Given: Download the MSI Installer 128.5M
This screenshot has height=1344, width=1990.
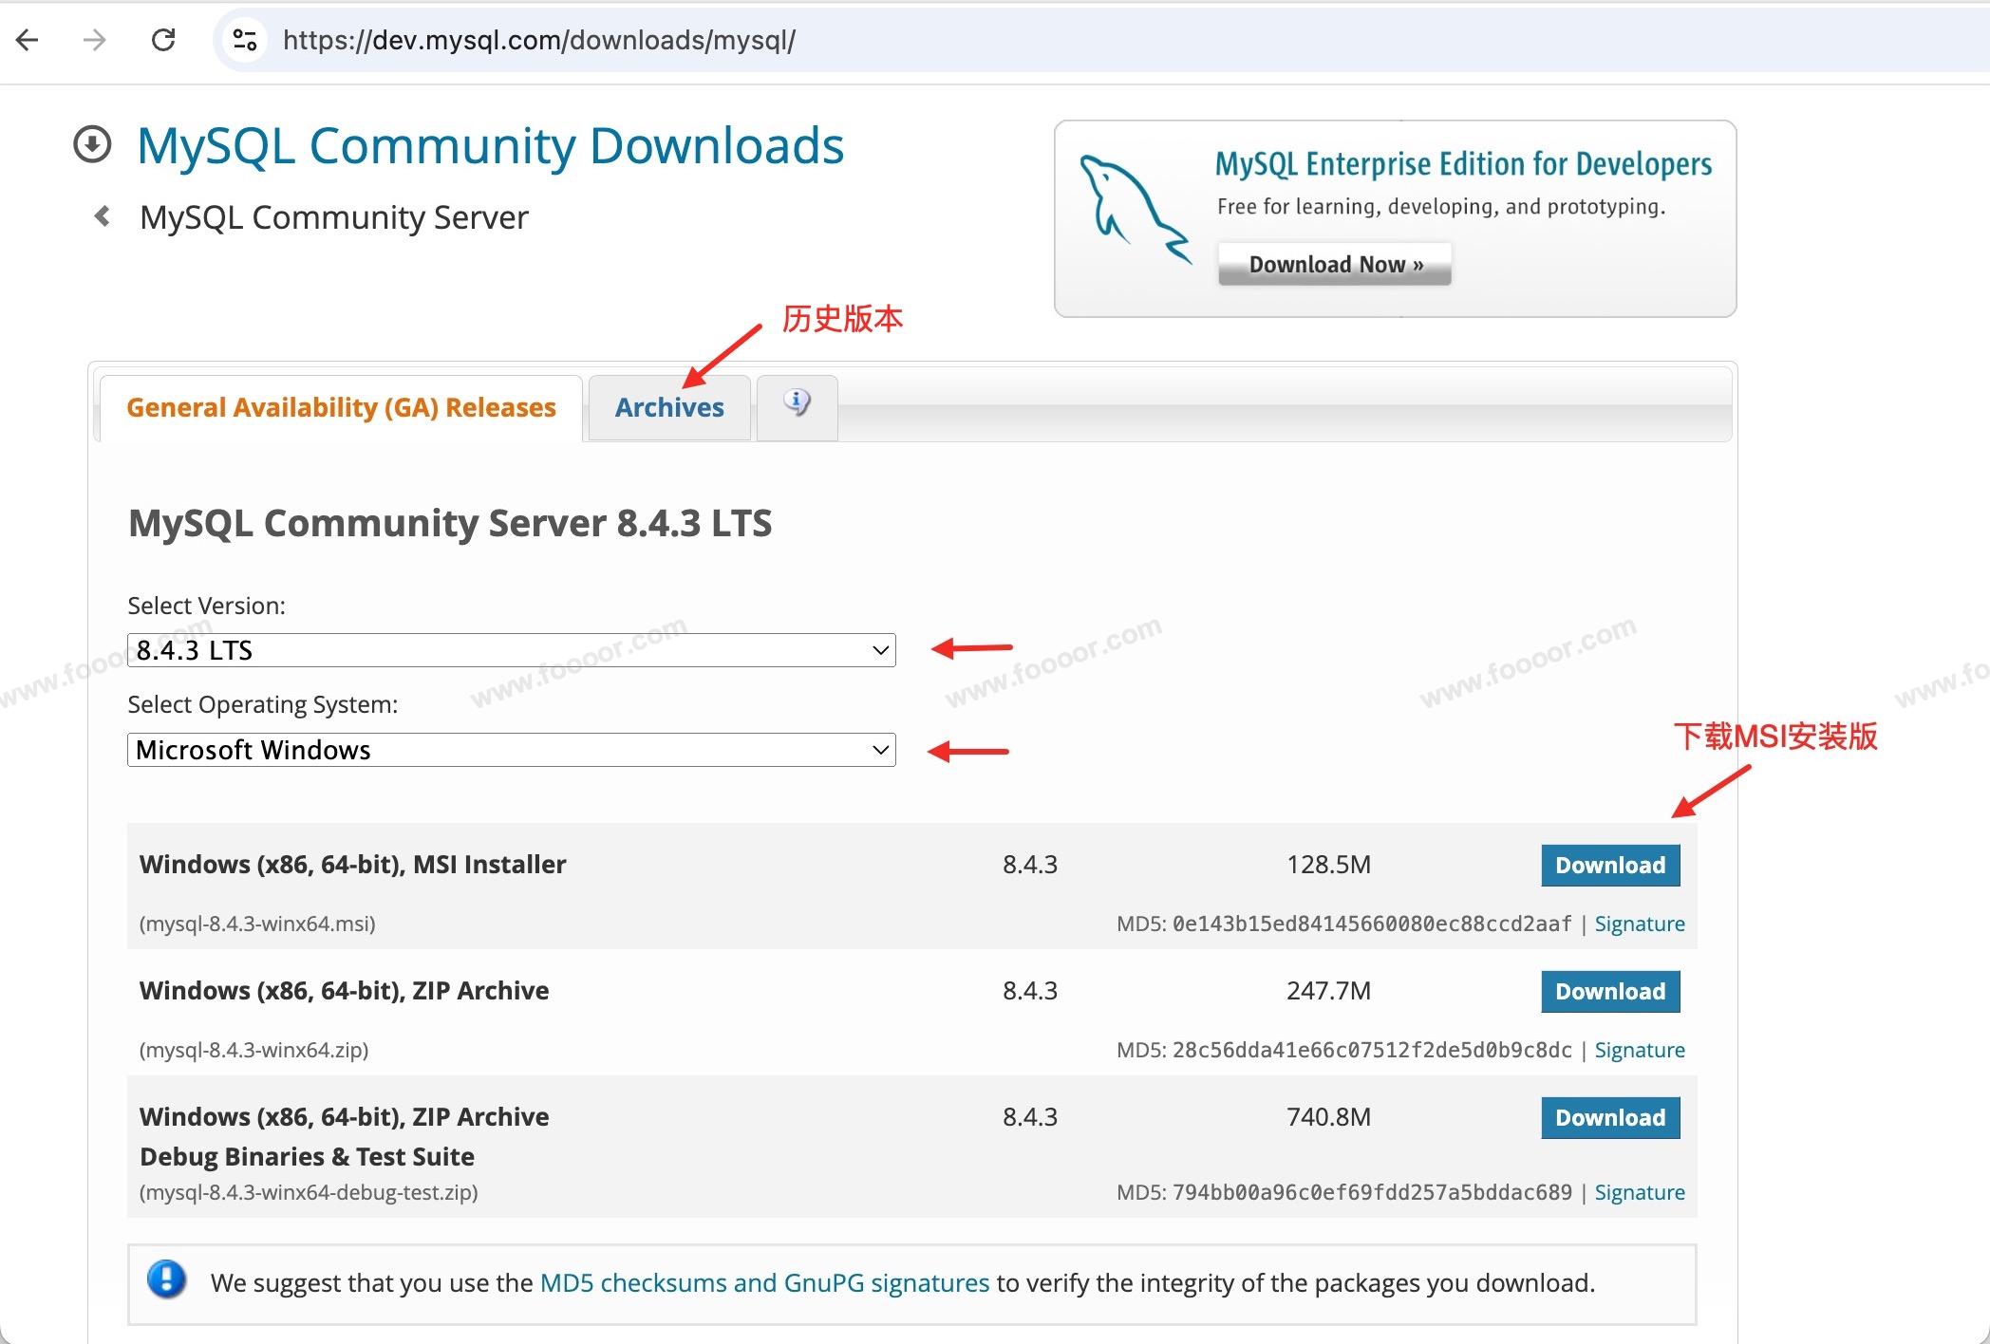Looking at the screenshot, I should click(x=1609, y=865).
